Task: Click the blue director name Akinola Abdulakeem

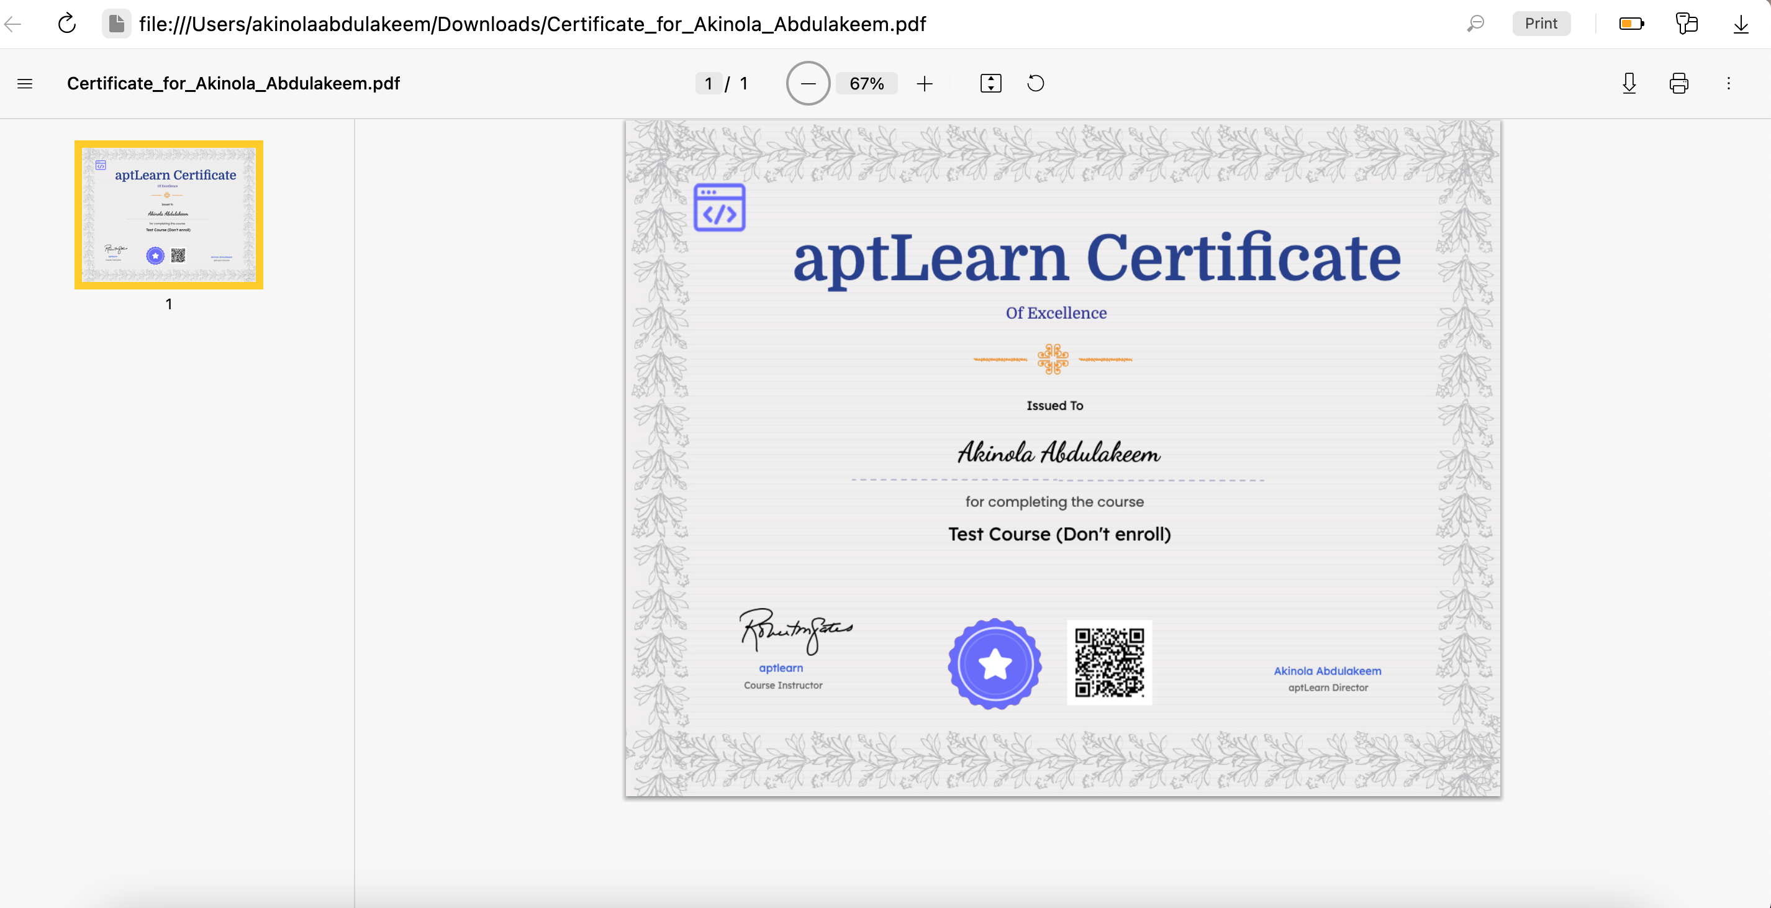Action: pos(1328,671)
